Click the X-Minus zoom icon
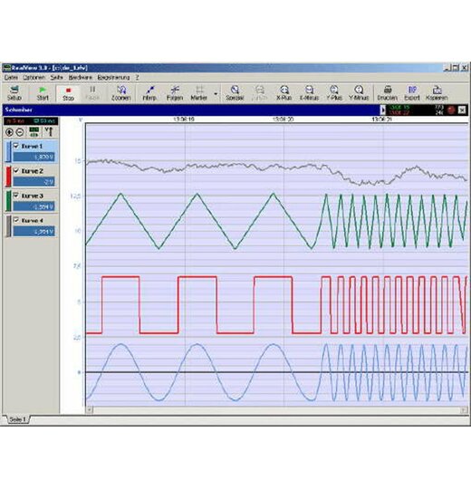The image size is (471, 489). point(309,93)
